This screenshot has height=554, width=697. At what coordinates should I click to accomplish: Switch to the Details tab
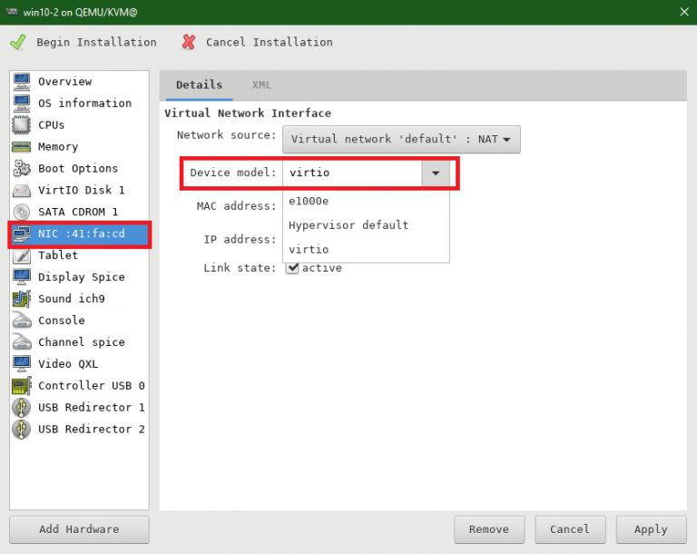[x=199, y=85]
